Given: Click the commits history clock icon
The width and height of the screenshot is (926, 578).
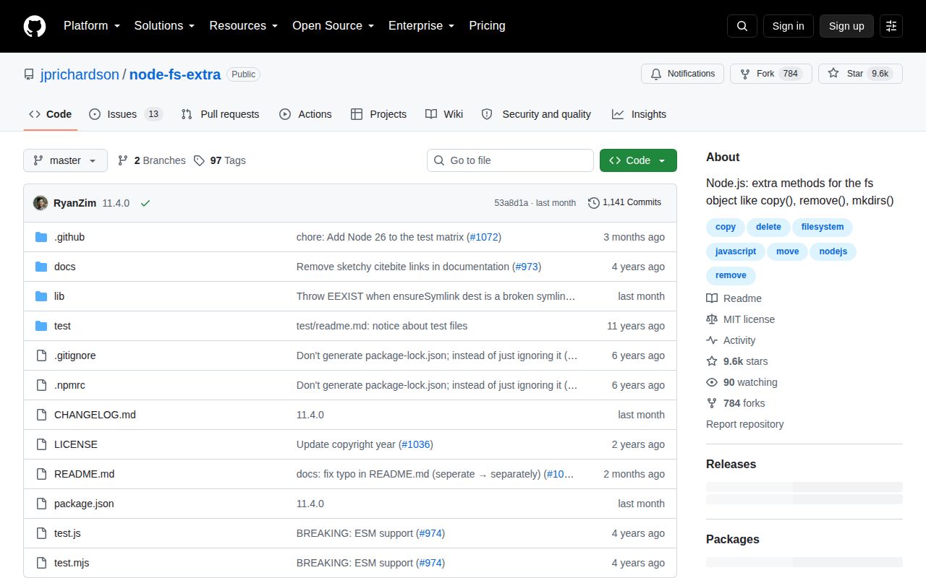Looking at the screenshot, I should 594,203.
